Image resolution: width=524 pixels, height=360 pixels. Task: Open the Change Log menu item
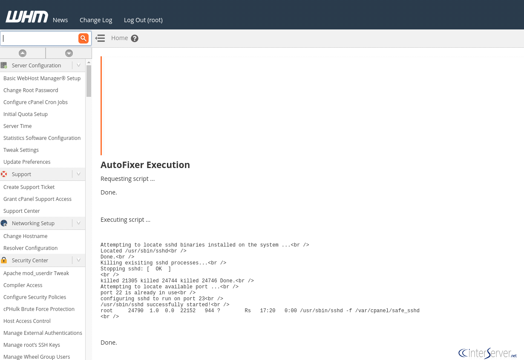click(x=96, y=20)
